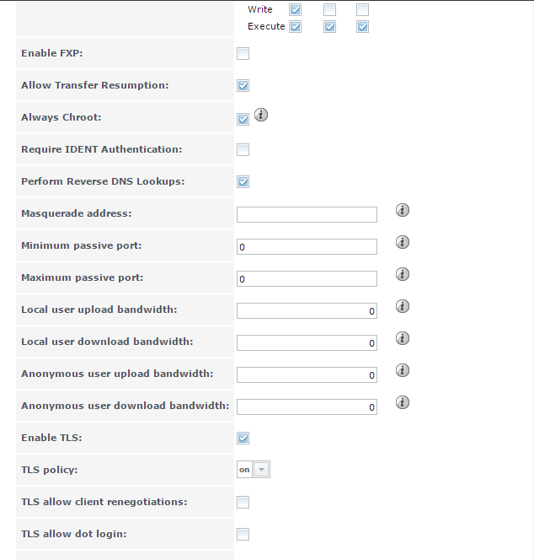This screenshot has width=534, height=560.
Task: Open info for Anonymous user upload bandwidth
Action: (403, 370)
